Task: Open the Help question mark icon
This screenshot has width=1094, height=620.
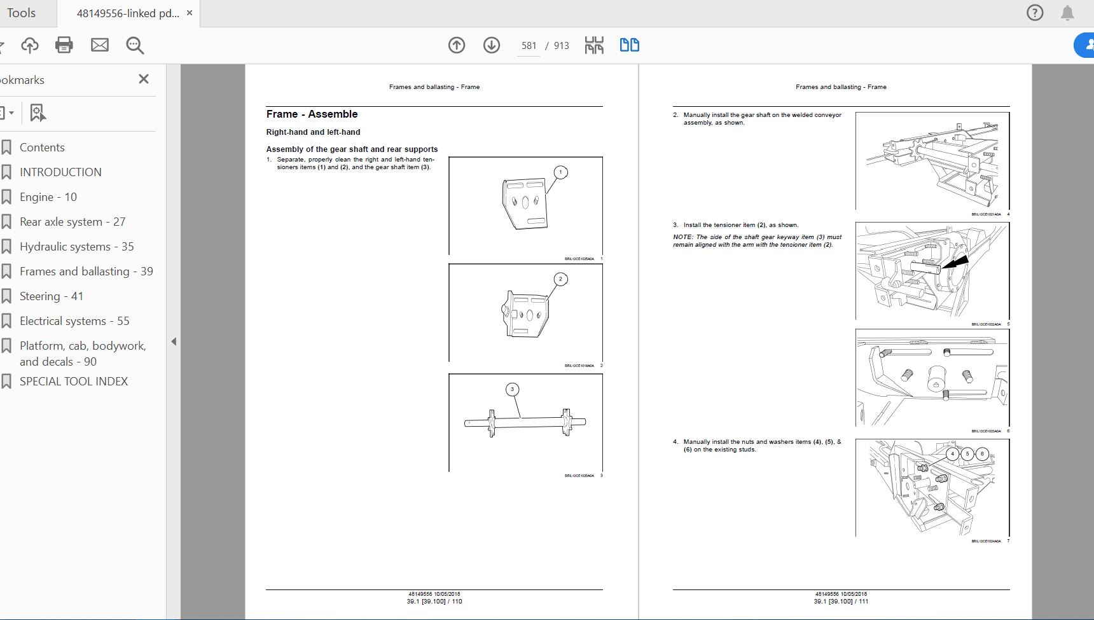Action: (x=1035, y=13)
